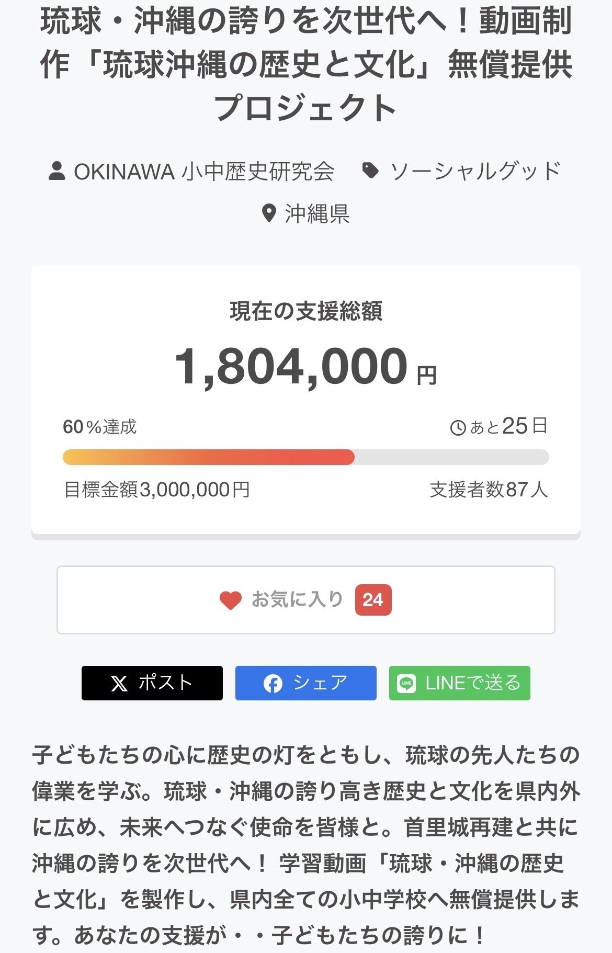Click the red heart favorite icon
Screen dimensions: 612x953
point(230,600)
